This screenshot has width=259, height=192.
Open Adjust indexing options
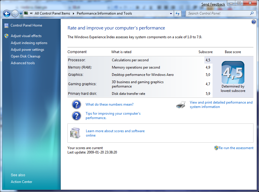[29, 43]
